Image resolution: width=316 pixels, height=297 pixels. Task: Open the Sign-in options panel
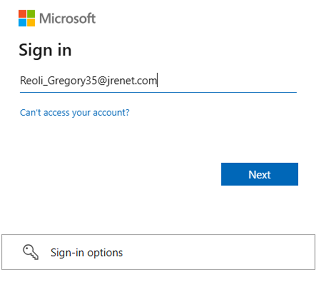[x=158, y=252]
